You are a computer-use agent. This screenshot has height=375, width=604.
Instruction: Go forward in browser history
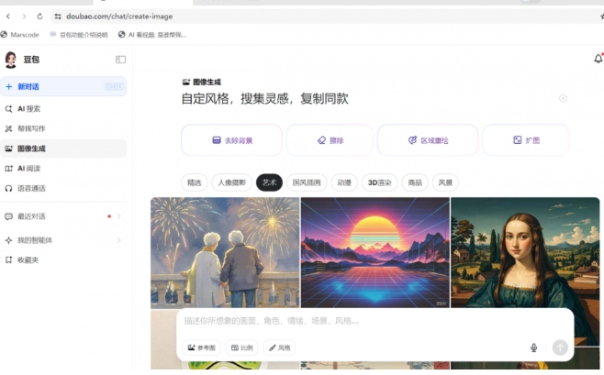tap(24, 17)
